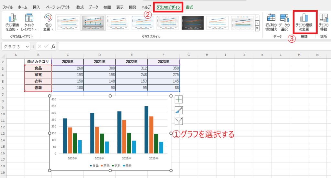The width and height of the screenshot is (331, 178).
Task: Open the クイックレイアウト gallery
Action: pos(29,22)
